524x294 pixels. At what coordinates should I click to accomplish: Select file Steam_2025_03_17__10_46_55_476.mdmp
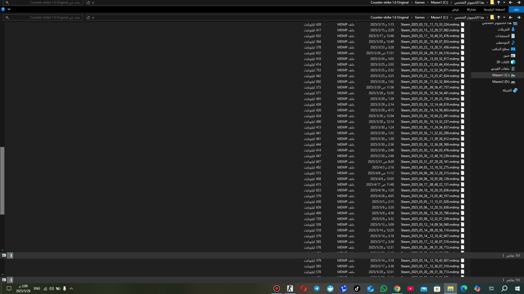[x=430, y=36]
